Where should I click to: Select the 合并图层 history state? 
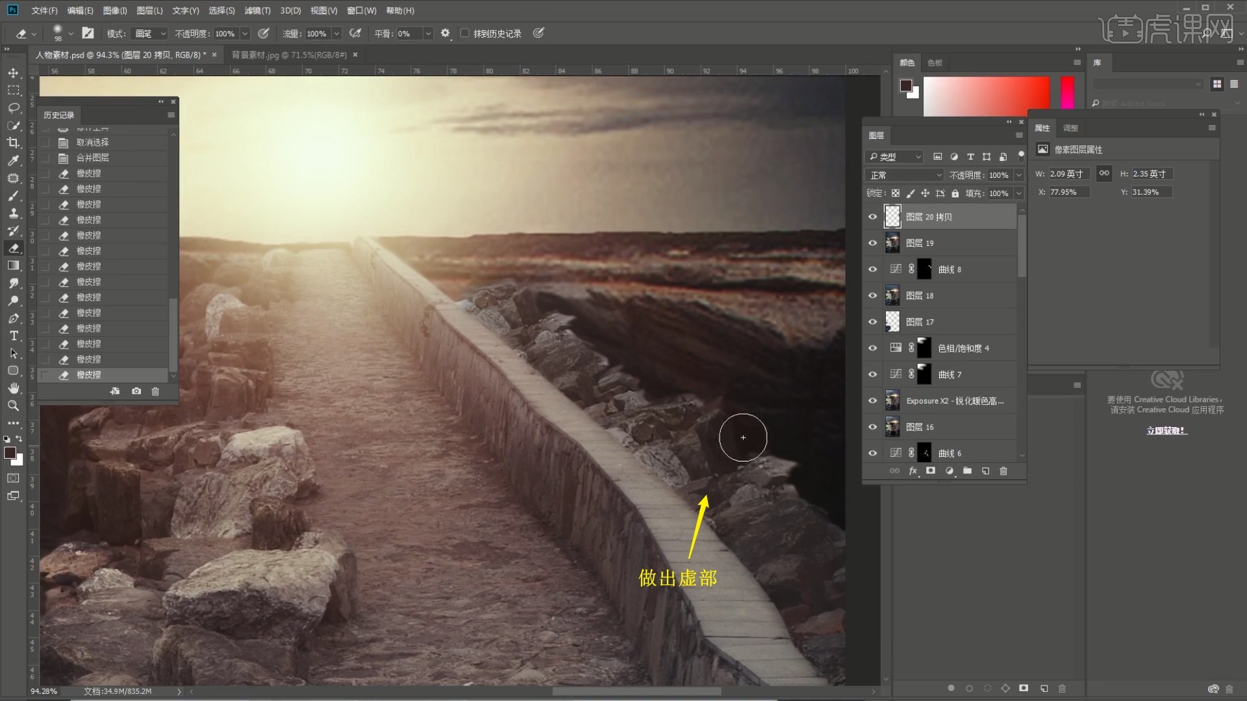(x=93, y=158)
